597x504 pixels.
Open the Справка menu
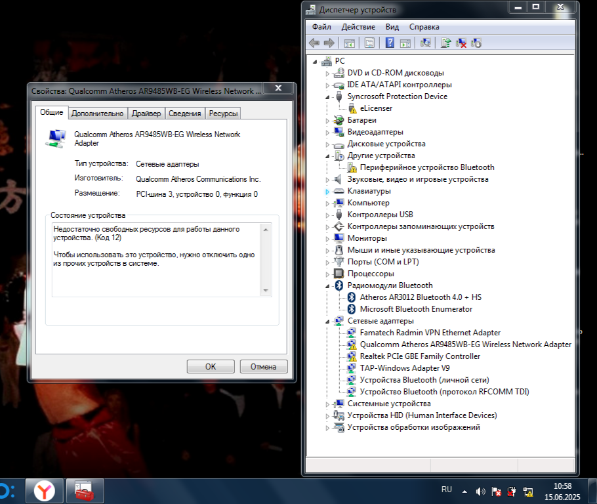tap(424, 27)
